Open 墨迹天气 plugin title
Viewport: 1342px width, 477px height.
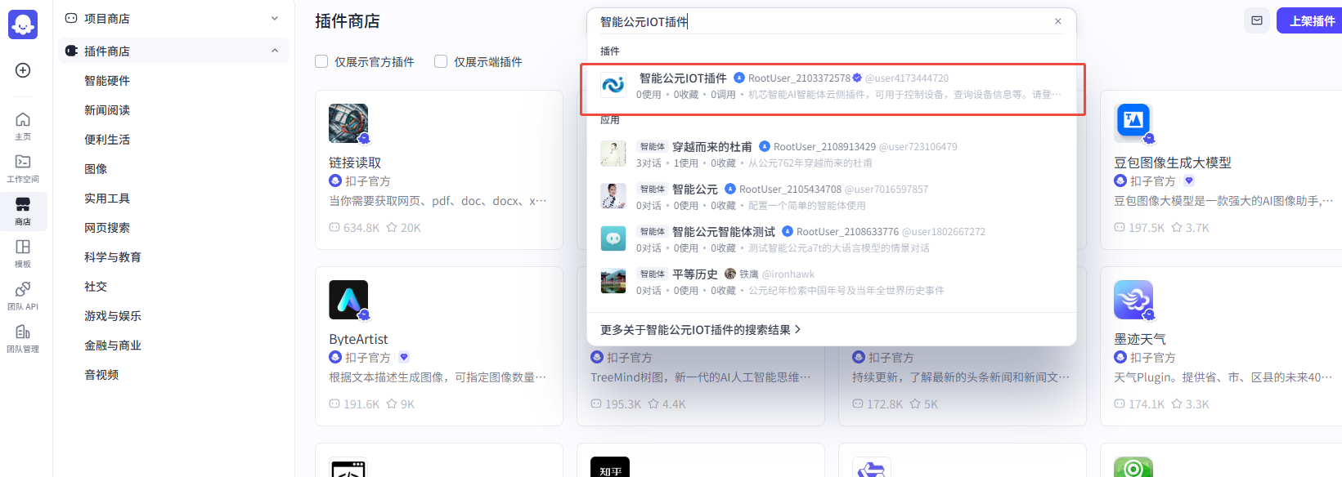point(1140,339)
